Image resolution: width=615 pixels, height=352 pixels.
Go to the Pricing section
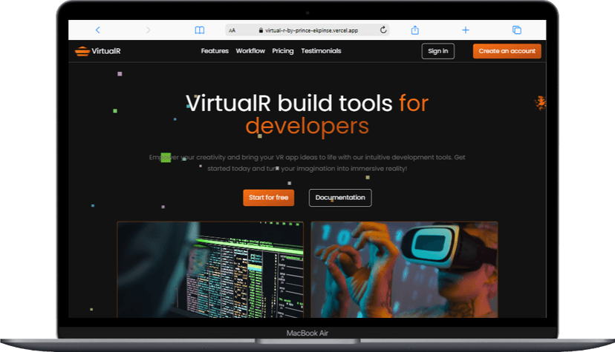[283, 51]
